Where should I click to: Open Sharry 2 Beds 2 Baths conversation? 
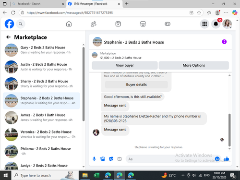pyautogui.click(x=41, y=84)
